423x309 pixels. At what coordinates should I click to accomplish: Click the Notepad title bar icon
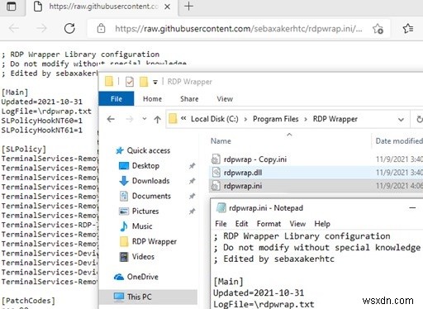tap(221, 208)
